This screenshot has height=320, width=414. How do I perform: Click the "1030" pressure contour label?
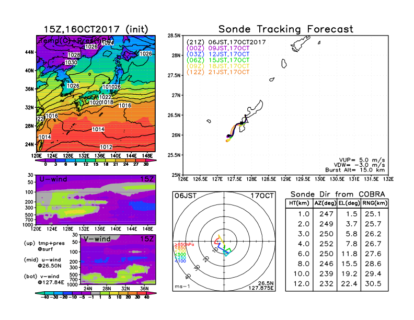pyautogui.click(x=71, y=63)
